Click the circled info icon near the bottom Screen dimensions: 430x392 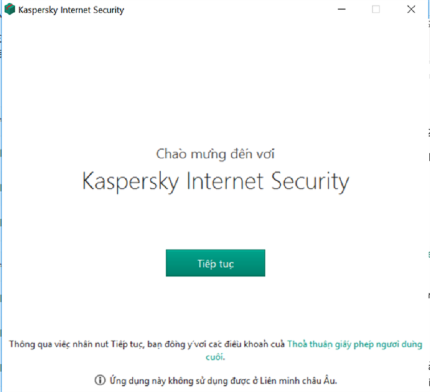click(100, 380)
